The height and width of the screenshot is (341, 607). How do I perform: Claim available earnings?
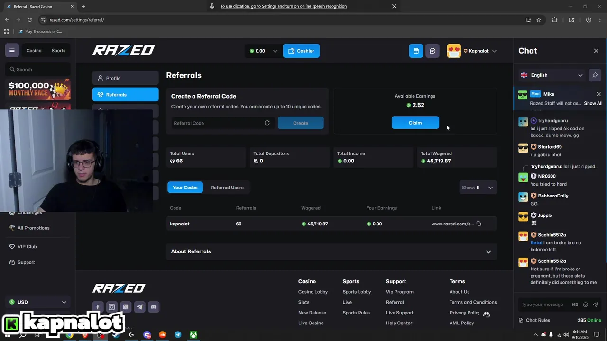click(415, 123)
